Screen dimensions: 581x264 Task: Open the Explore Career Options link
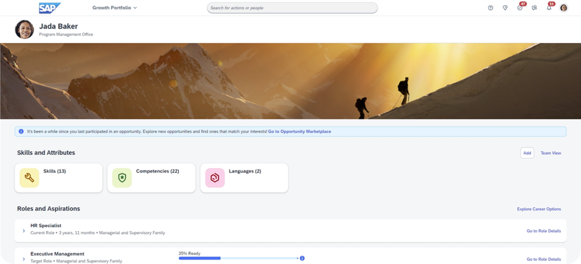[539, 209]
